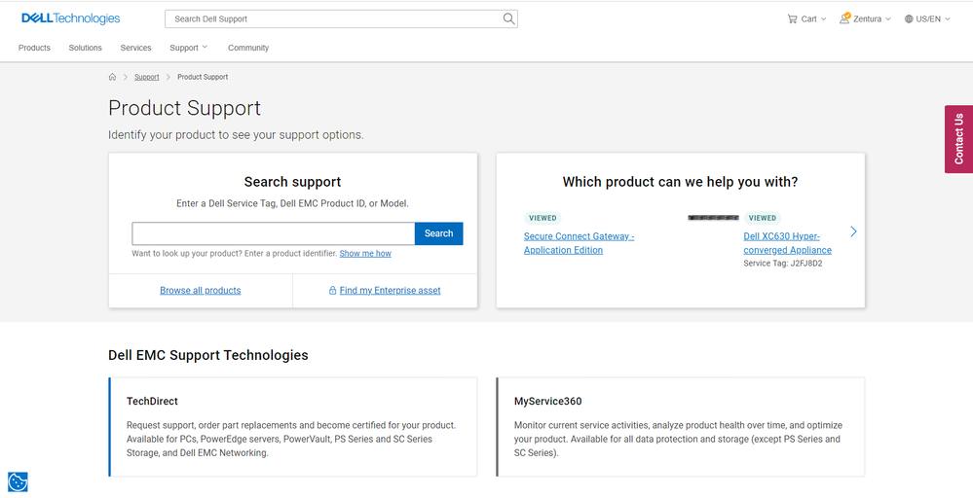The height and width of the screenshot is (498, 973).
Task: Show next products with right chevron
Action: coord(853,231)
